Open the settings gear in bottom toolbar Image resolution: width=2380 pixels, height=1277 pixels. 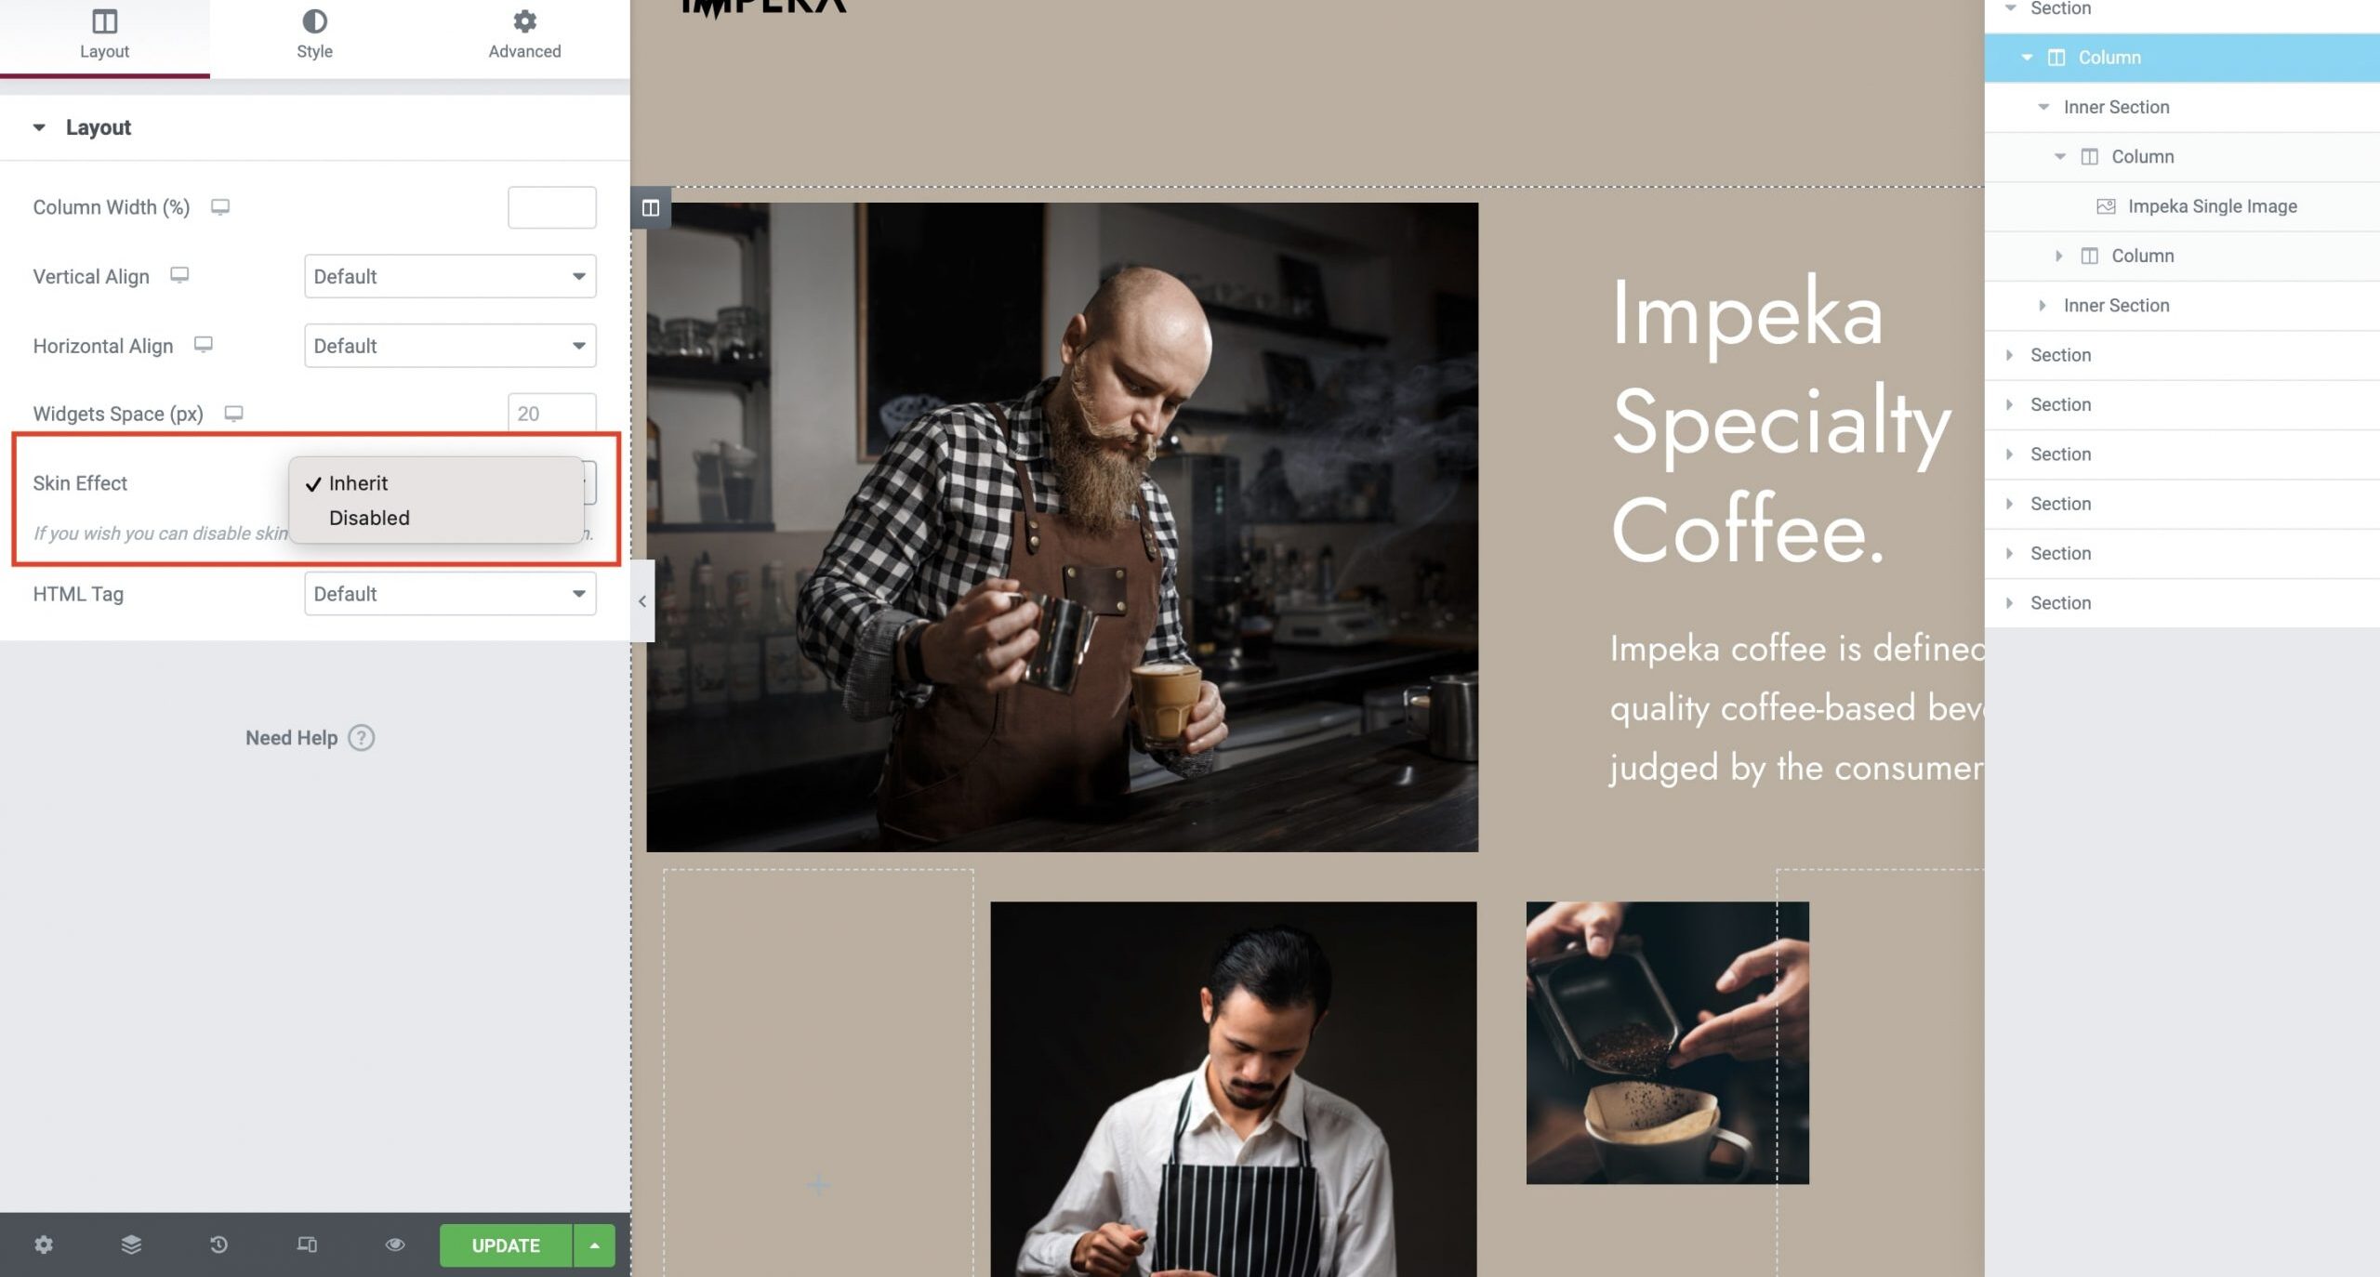pos(44,1244)
